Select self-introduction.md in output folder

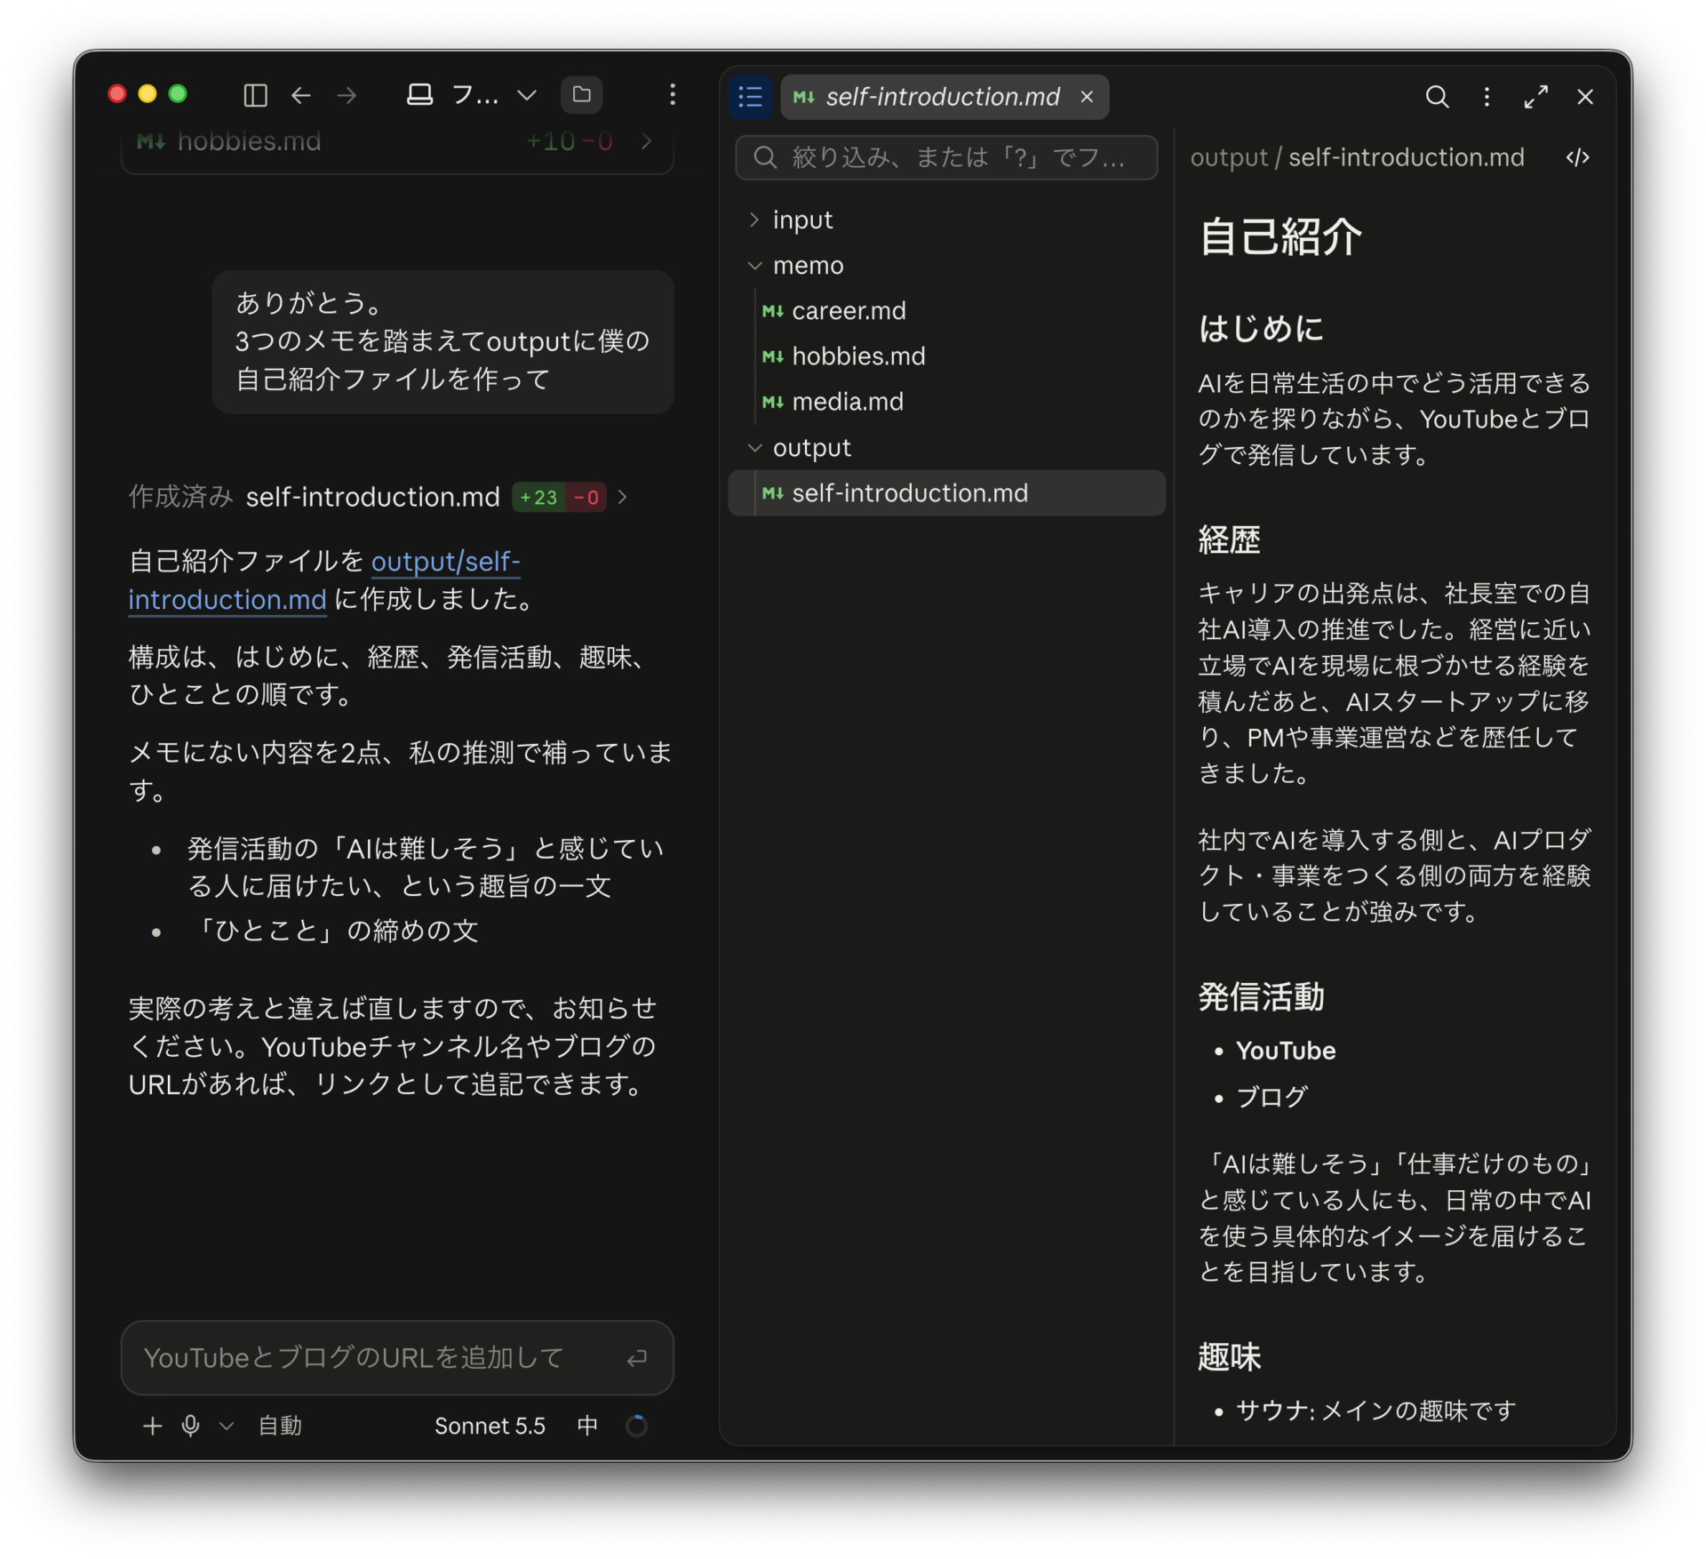[x=946, y=493]
